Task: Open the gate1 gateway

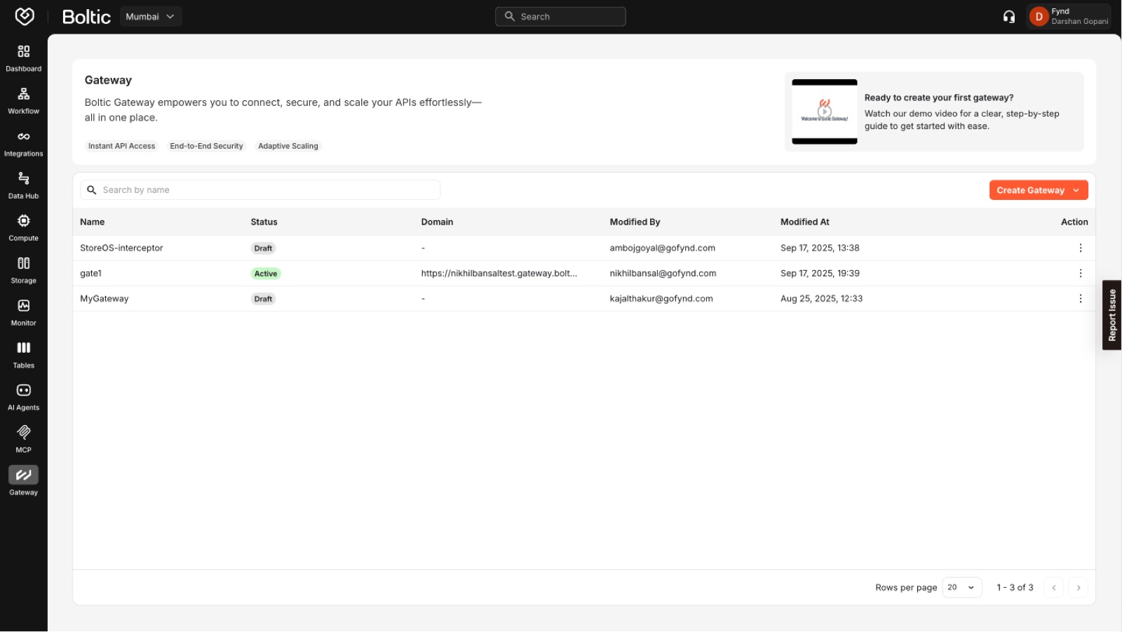Action: (90, 274)
